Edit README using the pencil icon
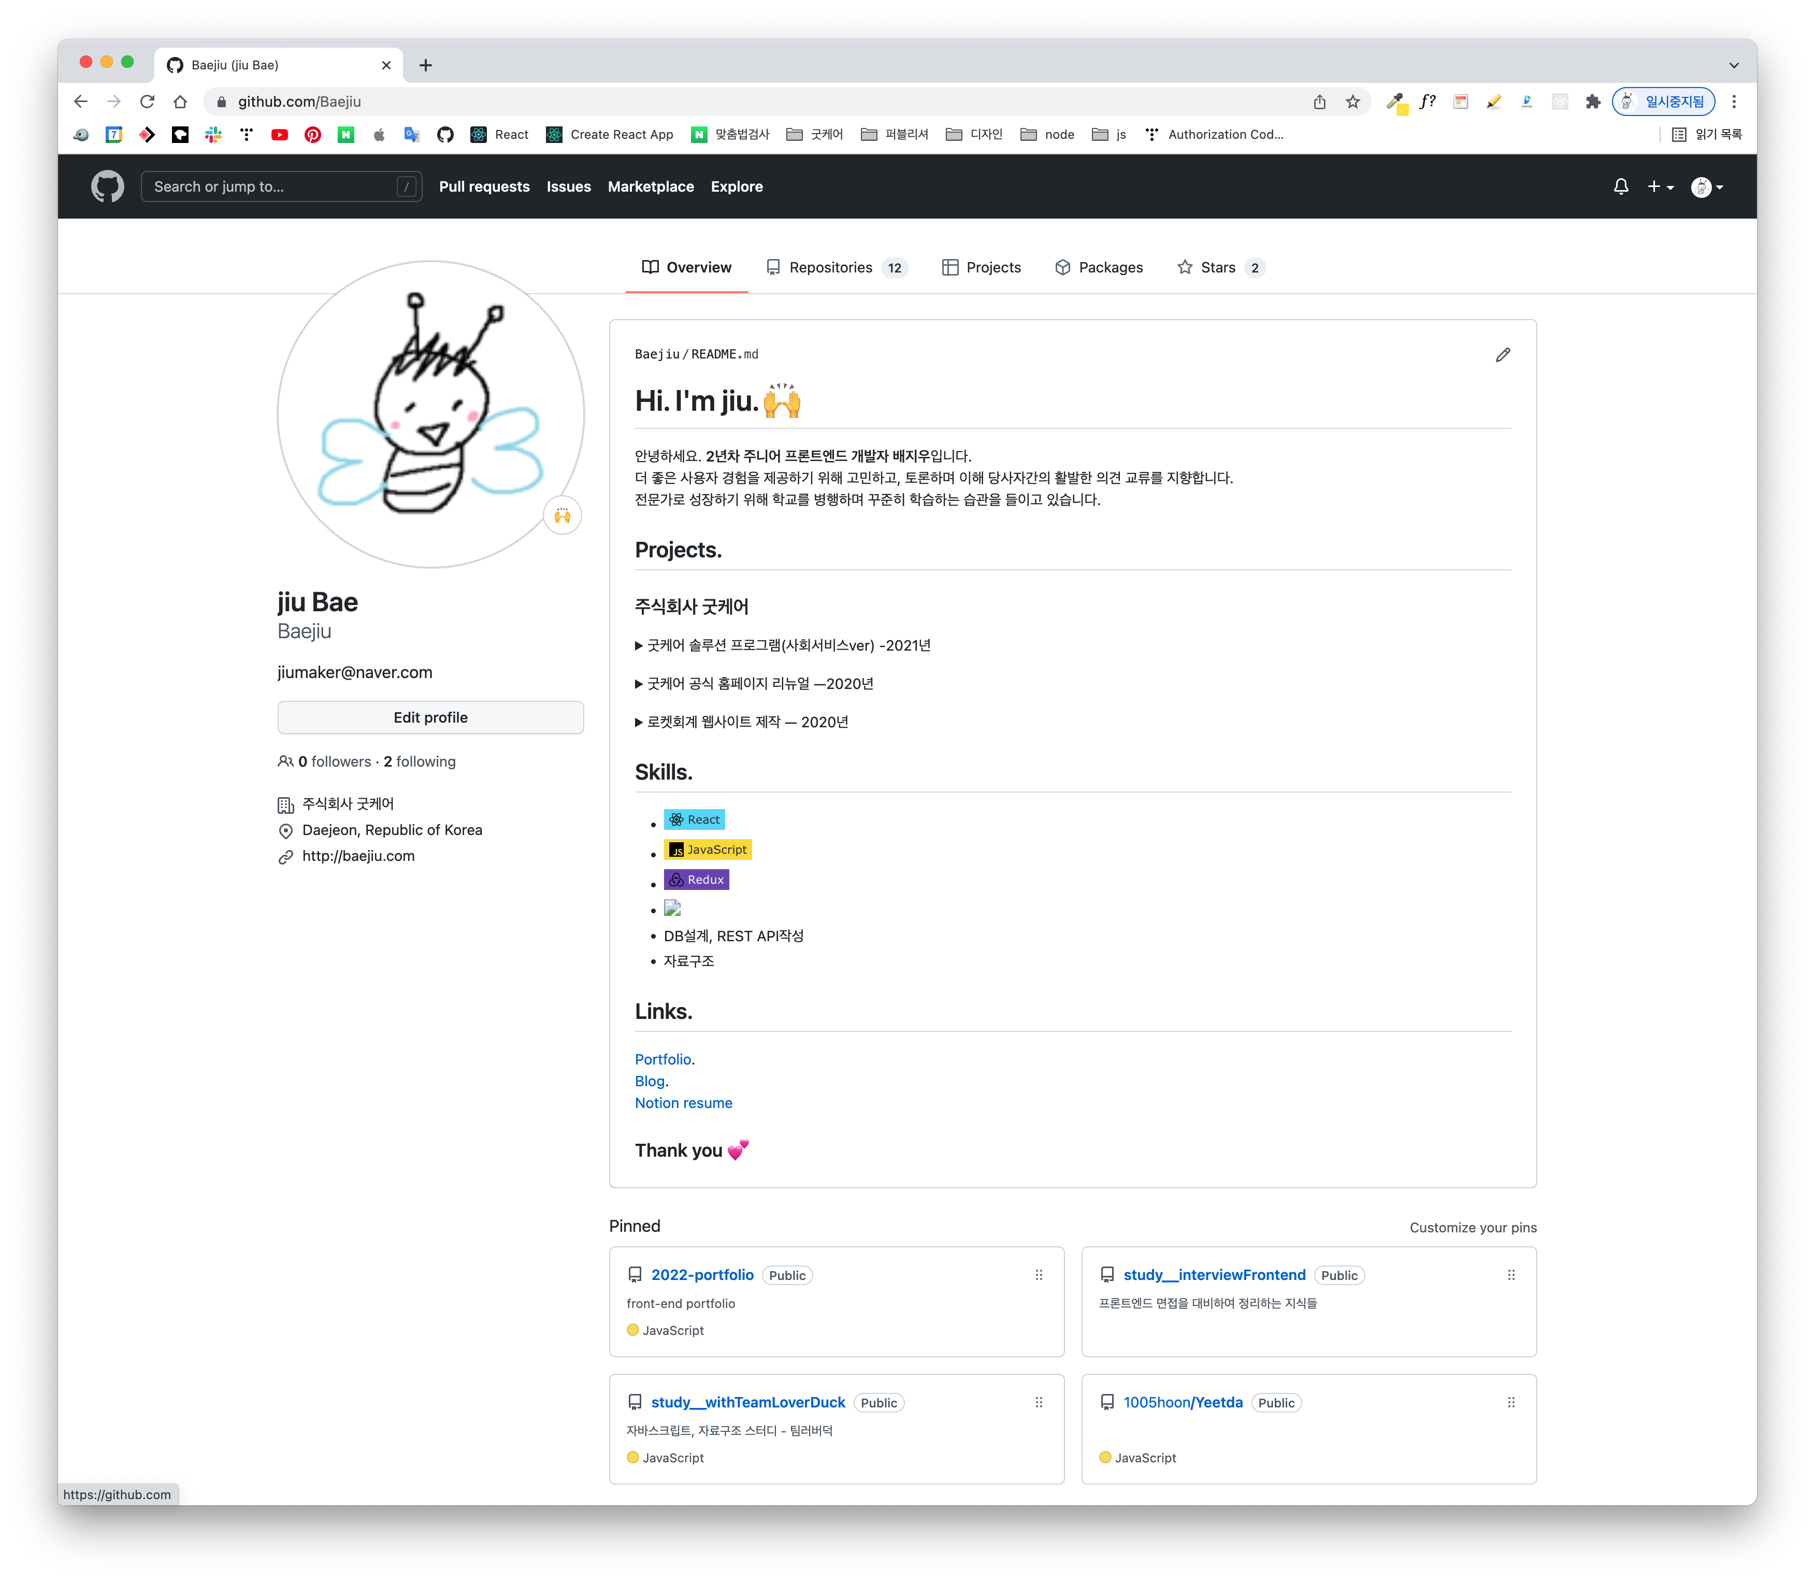 coord(1503,355)
